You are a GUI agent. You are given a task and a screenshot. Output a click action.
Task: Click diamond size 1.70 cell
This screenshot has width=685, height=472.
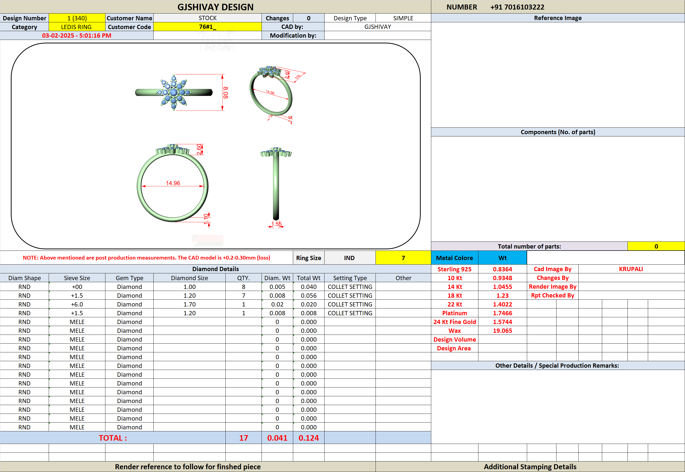189,304
